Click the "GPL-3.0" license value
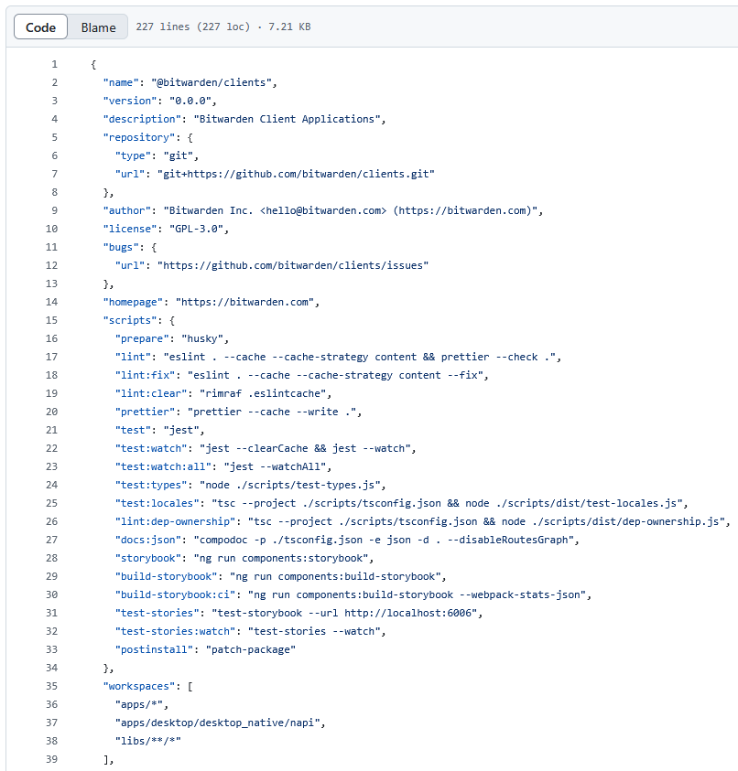The image size is (738, 771). (x=197, y=229)
